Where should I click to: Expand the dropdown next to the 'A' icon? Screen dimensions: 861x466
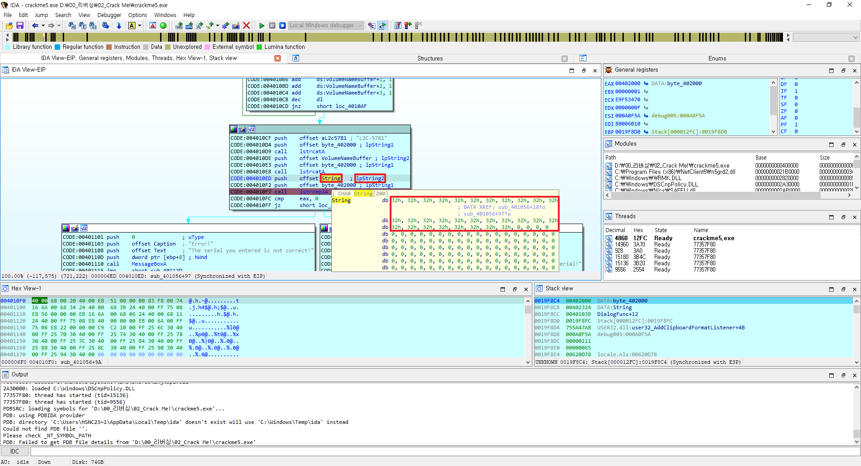[x=139, y=26]
